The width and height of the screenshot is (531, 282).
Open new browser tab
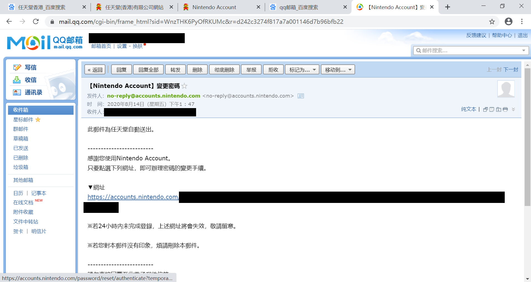pos(447,7)
